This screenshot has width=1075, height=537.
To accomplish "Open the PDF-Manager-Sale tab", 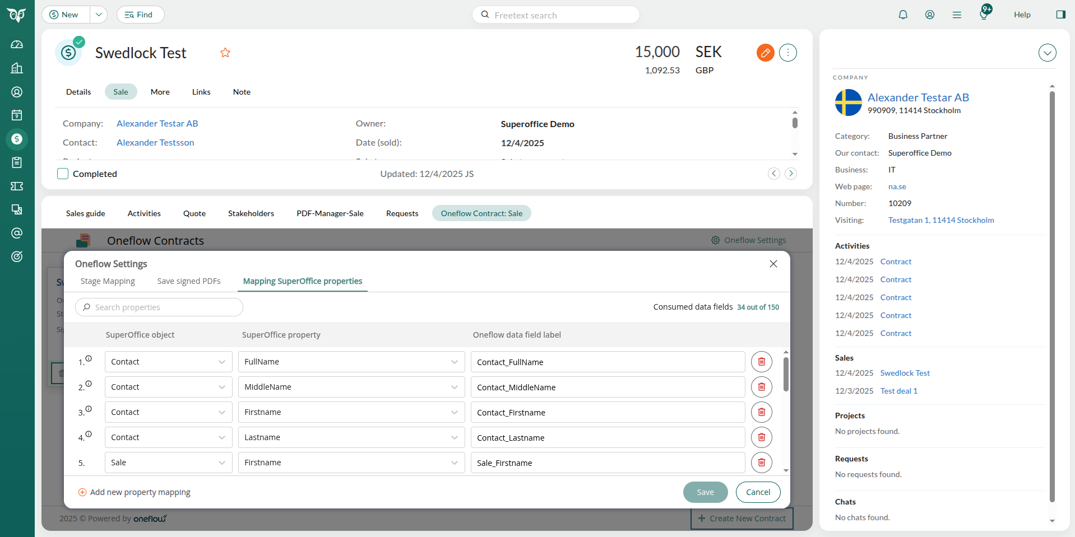I will [330, 213].
